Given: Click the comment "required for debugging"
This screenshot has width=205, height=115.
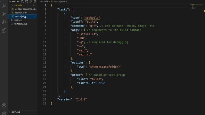Looking at the screenshot, I should coord(108,42).
